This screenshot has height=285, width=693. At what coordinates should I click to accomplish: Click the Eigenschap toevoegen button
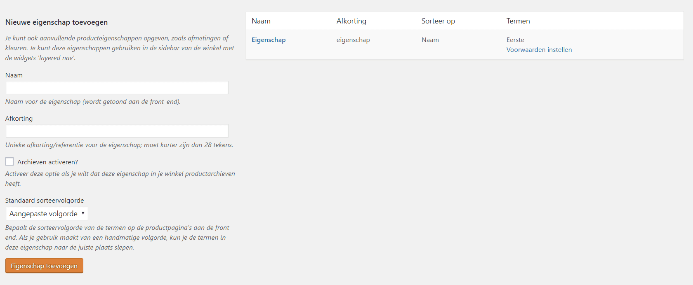click(44, 266)
